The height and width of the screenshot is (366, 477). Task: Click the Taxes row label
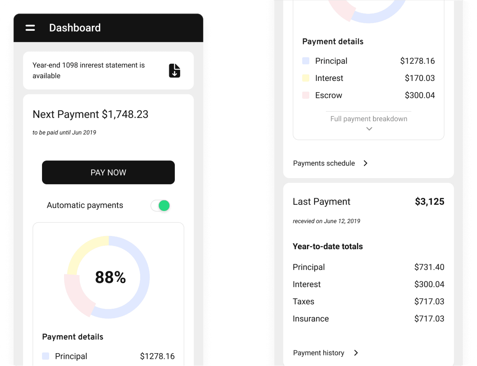click(x=304, y=302)
